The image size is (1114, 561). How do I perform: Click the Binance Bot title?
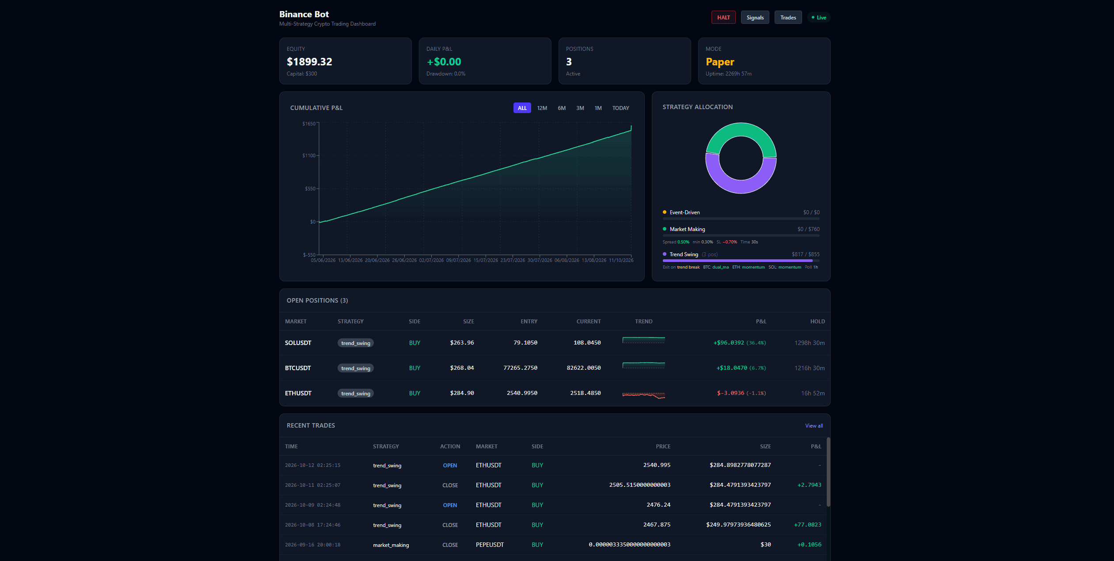(304, 14)
